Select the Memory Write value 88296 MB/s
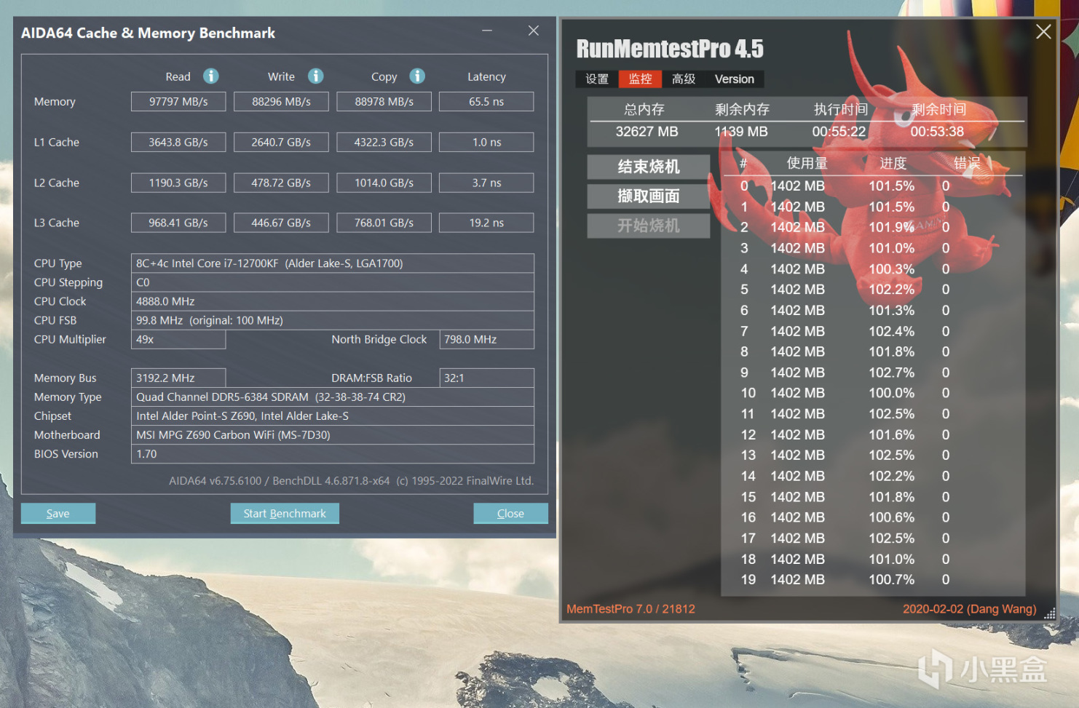 coord(281,101)
